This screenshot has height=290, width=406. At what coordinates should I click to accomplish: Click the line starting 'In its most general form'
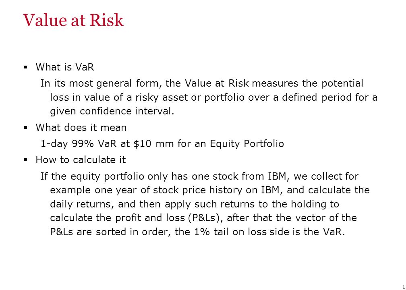point(202,83)
